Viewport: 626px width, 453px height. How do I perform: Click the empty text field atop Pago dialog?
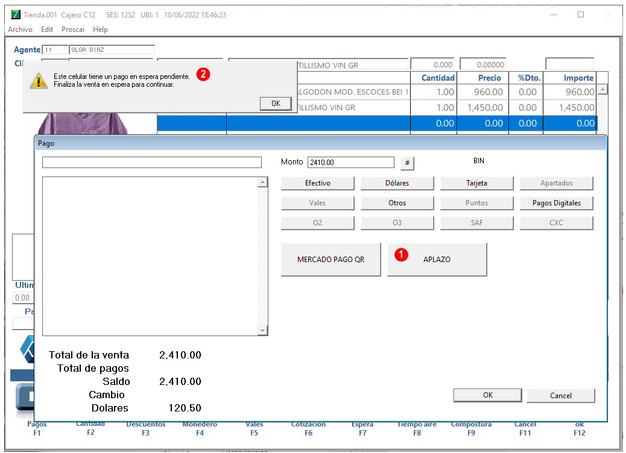click(x=152, y=162)
